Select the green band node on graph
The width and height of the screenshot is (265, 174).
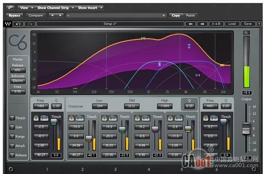[143, 38]
